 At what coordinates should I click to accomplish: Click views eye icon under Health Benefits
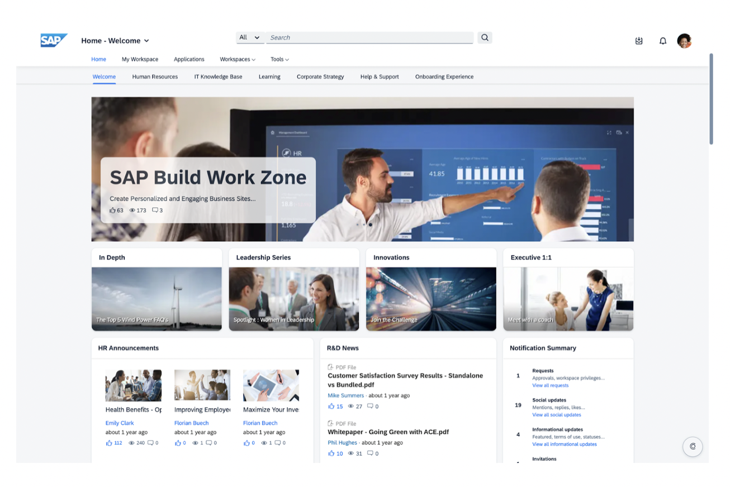pyautogui.click(x=132, y=443)
